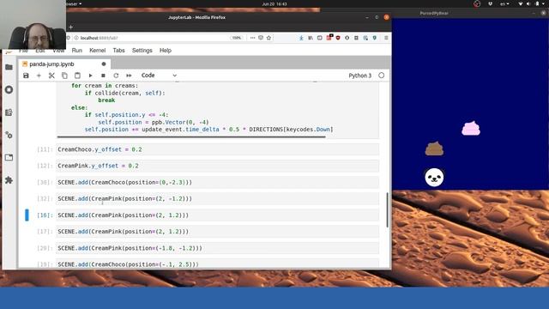Image resolution: width=549 pixels, height=309 pixels.
Task: Open Firefox downloads arrow icon
Action: coord(301,38)
